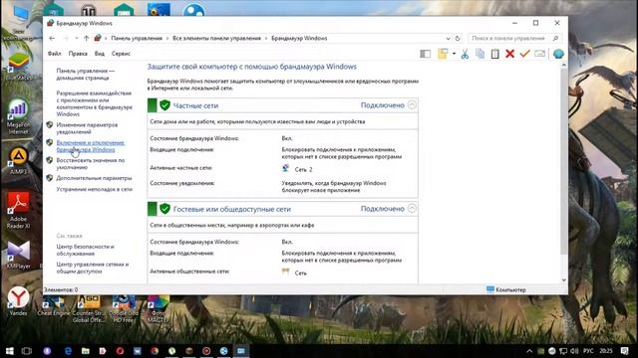Open File Explorer from the taskbar
This screenshot has height=358, width=638.
tap(86, 351)
